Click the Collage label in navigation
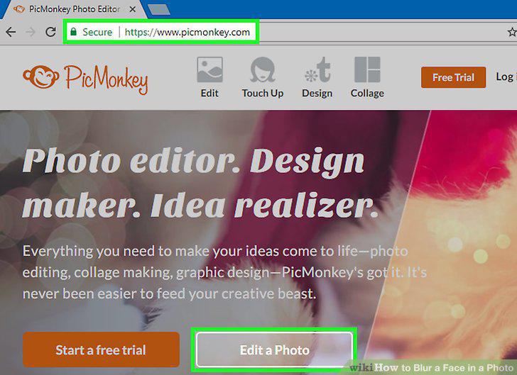Image resolution: width=517 pixels, height=375 pixels. [x=367, y=94]
